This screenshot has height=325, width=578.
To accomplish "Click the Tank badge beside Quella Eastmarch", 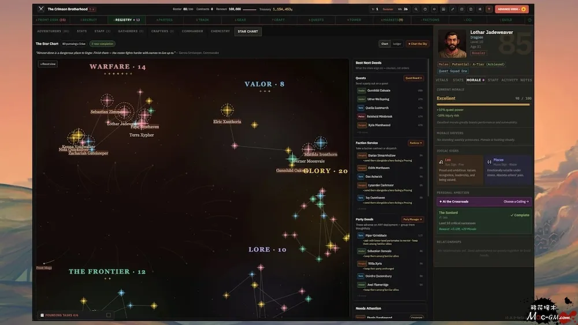I will [x=361, y=108].
